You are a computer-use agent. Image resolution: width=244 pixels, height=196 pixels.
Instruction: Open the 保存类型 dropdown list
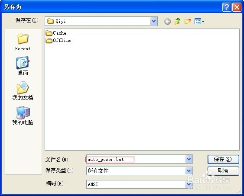189,171
